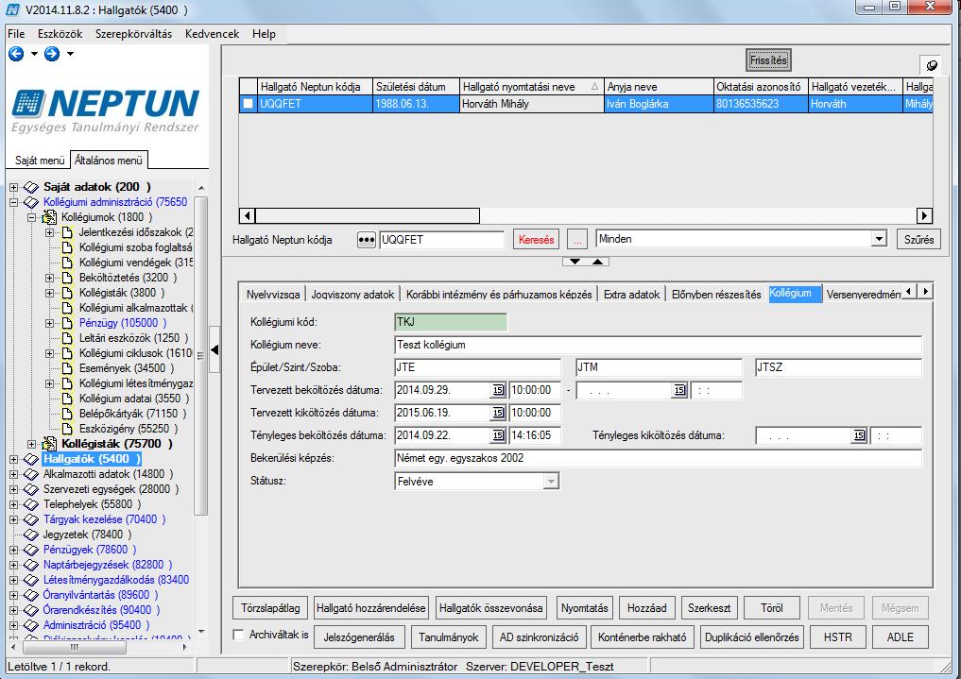Expand the Saját adatok (200) node
The height and width of the screenshot is (679, 961).
(13, 187)
